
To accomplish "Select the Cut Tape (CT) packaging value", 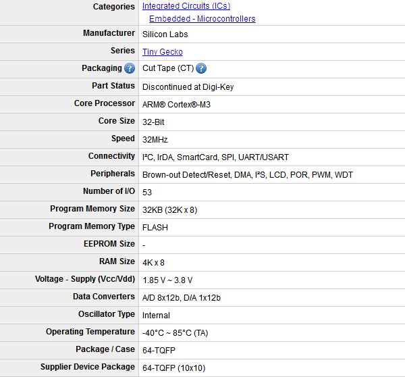I will point(168,68).
